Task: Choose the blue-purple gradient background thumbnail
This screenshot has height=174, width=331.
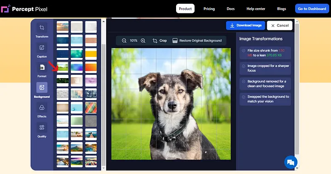Action: point(77,67)
